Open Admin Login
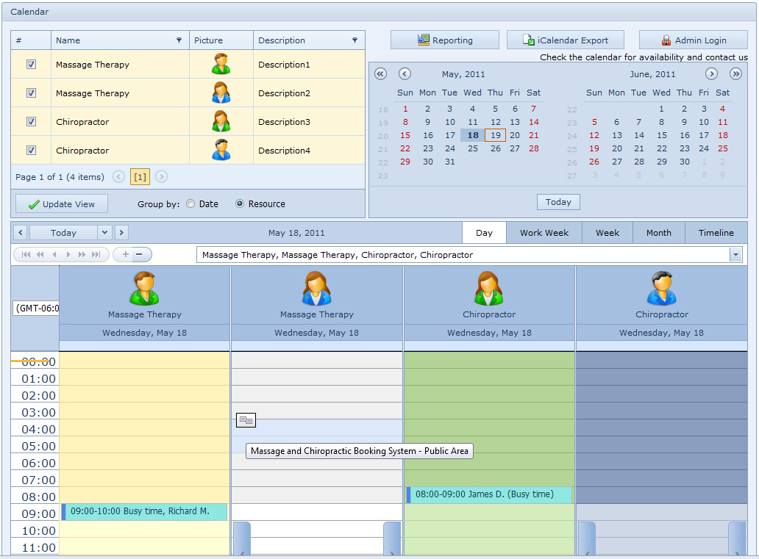Viewport: 759px width, 559px height. [693, 40]
